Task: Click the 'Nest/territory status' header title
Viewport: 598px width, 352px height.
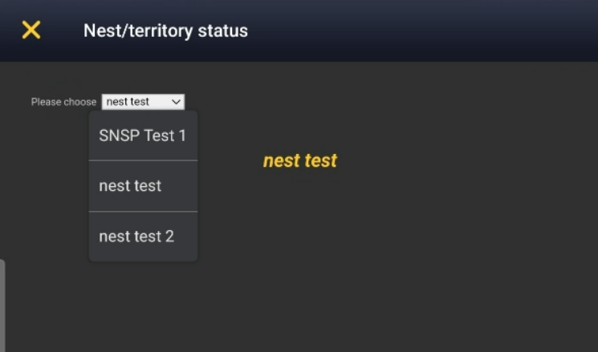Action: click(x=165, y=31)
